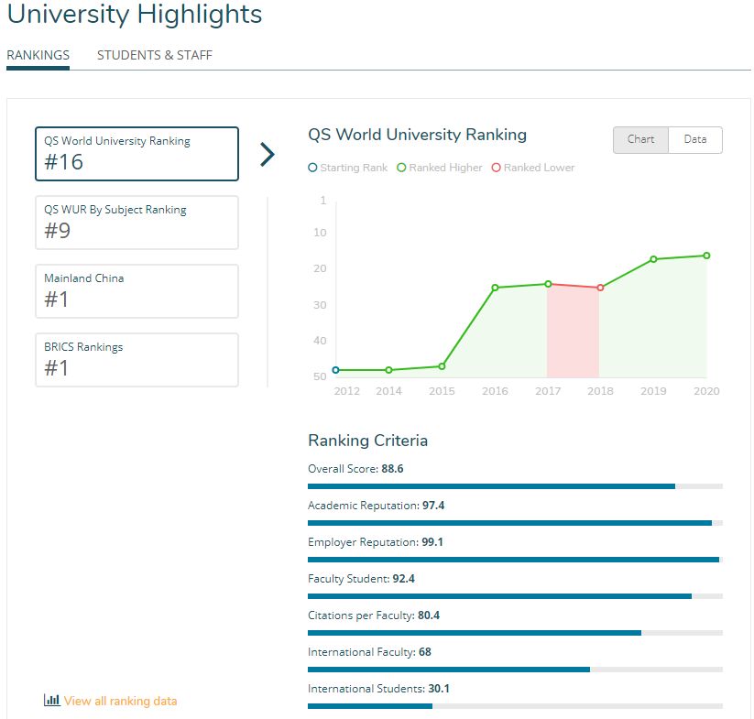The height and width of the screenshot is (719, 754).
Task: Select the BRICS Rankings card
Action: pyautogui.click(x=137, y=360)
